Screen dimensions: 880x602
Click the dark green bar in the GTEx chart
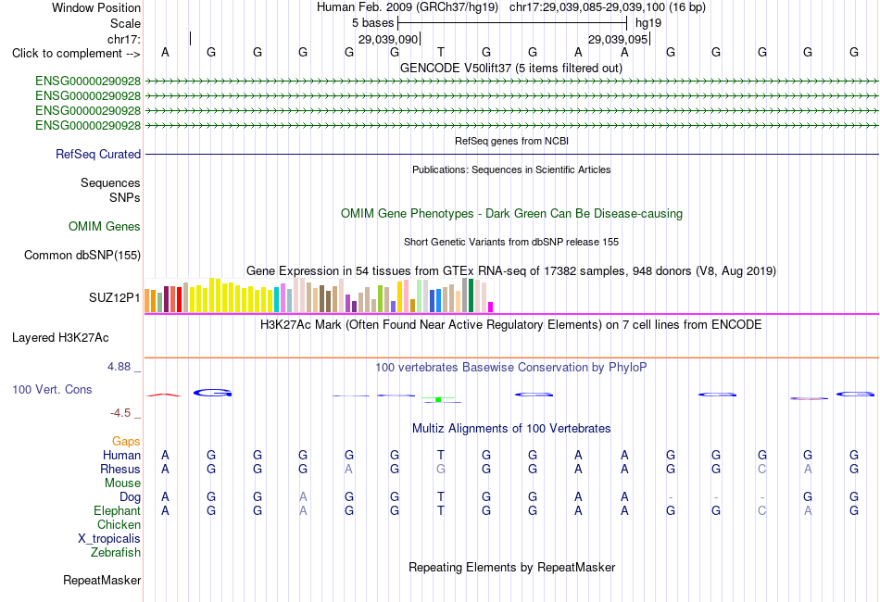pyautogui.click(x=471, y=295)
